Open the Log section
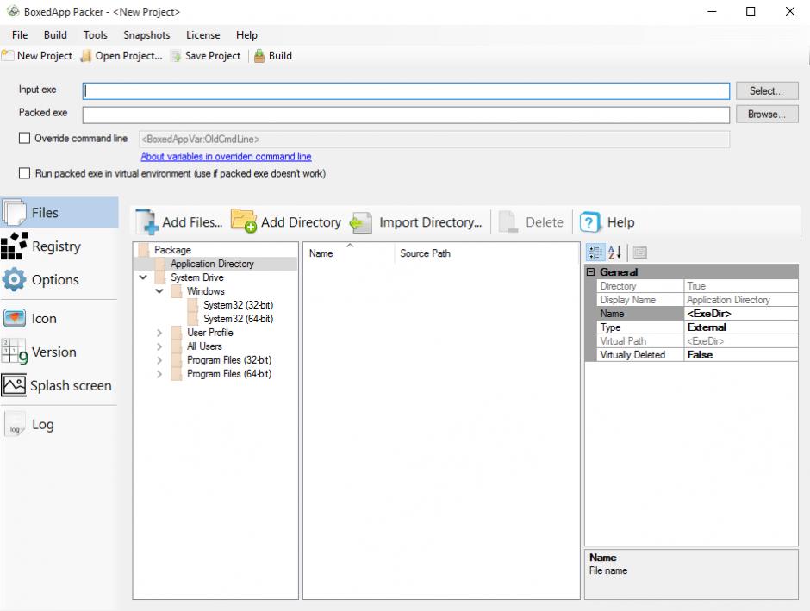Image resolution: width=810 pixels, height=611 pixels. click(x=29, y=424)
